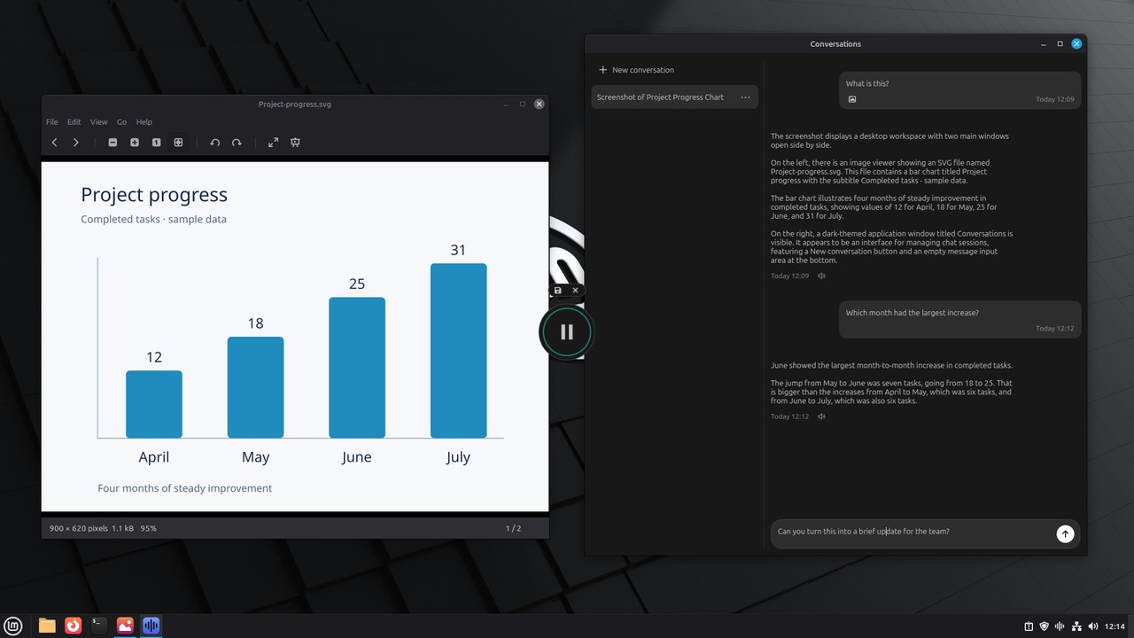The image size is (1134, 638).
Task: Start a New conversation
Action: pos(636,70)
